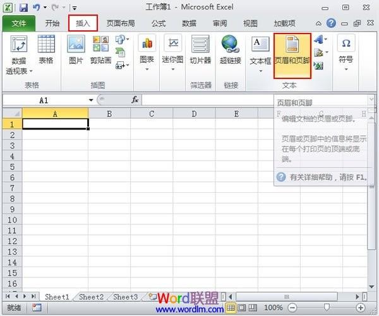The width and height of the screenshot is (379, 316).
Task: Switch to the 开始 (Home) tab
Action: tap(52, 23)
